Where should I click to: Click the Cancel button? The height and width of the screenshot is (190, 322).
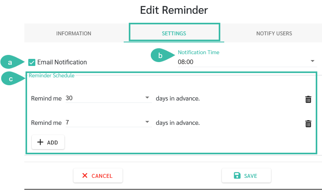98,175
